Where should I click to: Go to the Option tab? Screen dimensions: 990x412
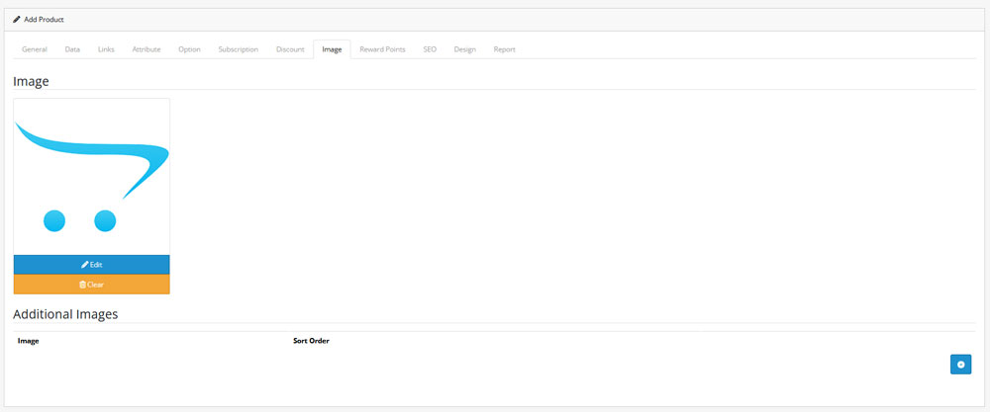189,49
